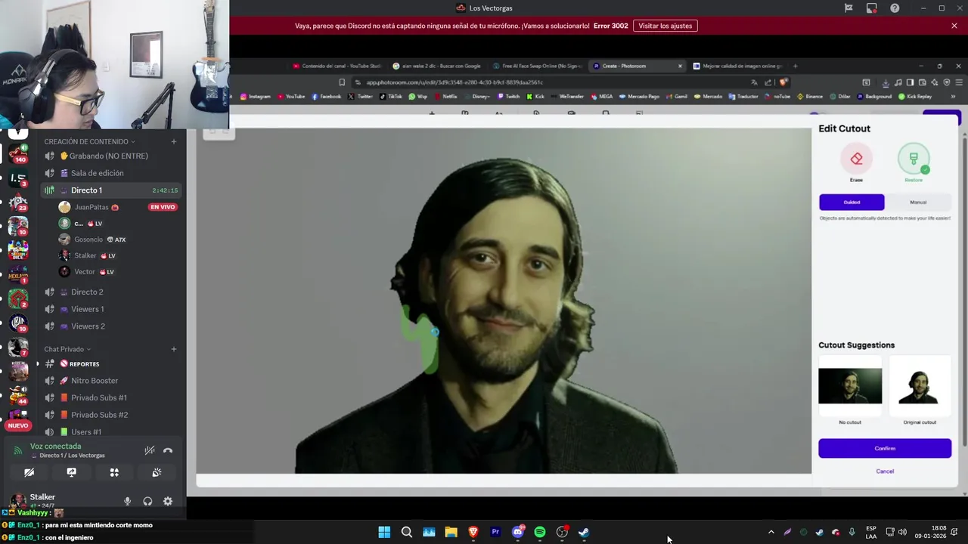Select Stalker in the Directo 1 voice list
The height and width of the screenshot is (544, 968).
coord(85,256)
